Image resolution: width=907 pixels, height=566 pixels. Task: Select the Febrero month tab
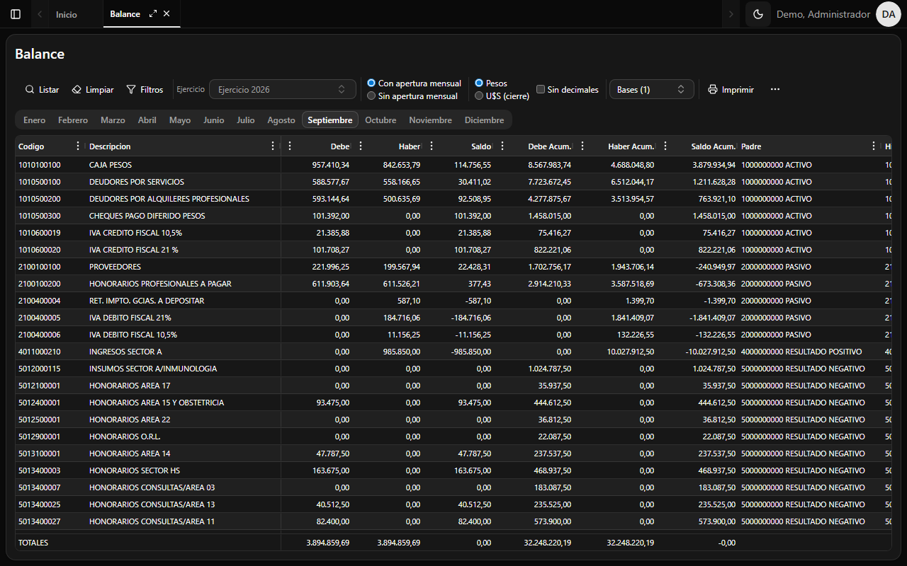tap(73, 120)
